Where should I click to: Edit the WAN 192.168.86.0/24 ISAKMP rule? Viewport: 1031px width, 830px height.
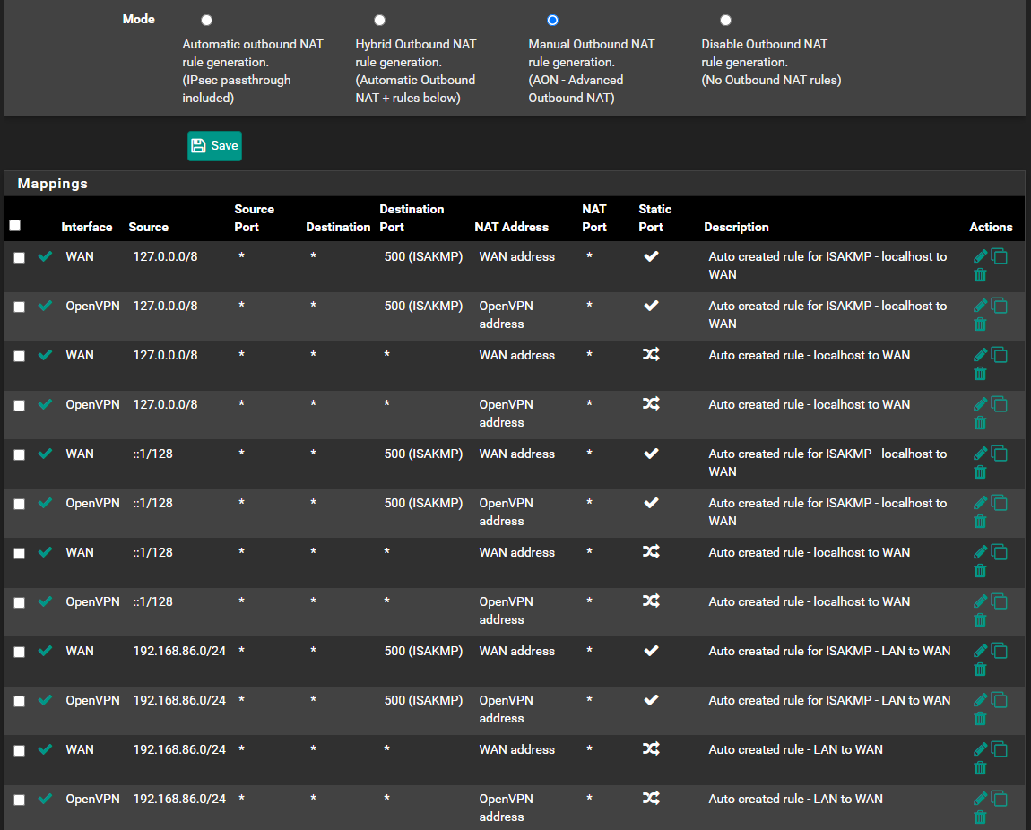point(981,651)
